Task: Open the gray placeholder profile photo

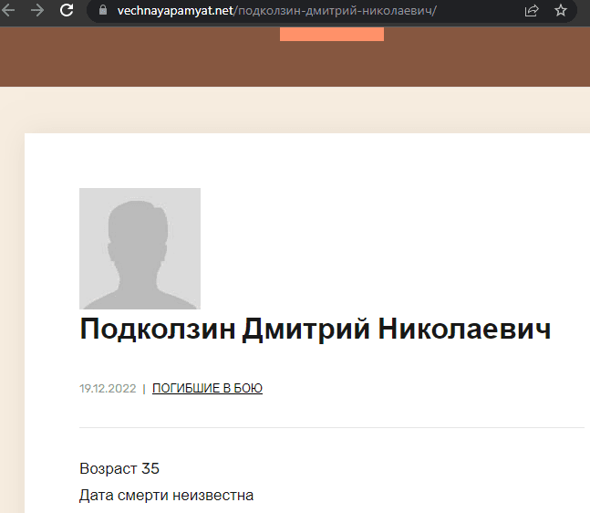Action: pyautogui.click(x=140, y=248)
